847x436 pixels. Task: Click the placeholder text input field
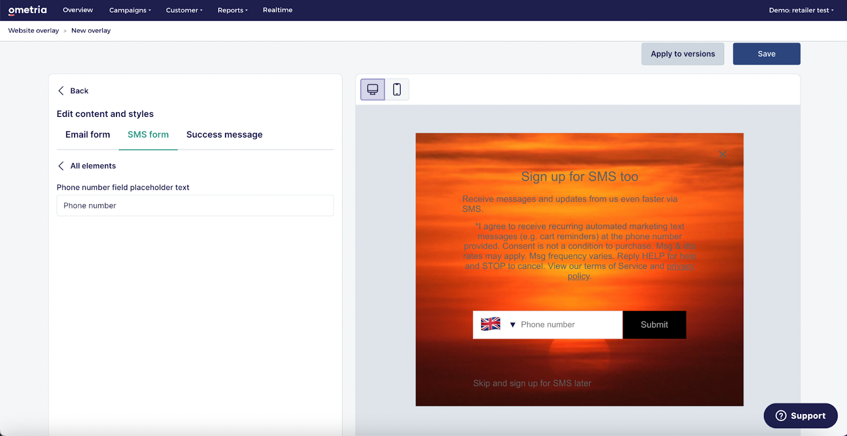pyautogui.click(x=195, y=206)
